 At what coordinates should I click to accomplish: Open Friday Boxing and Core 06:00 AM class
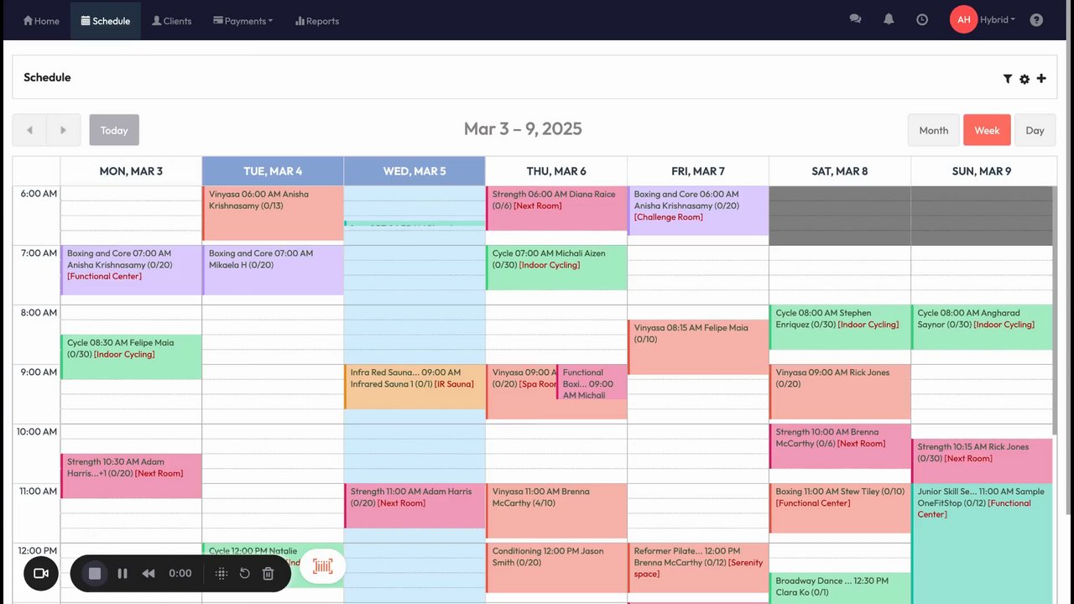[698, 211]
